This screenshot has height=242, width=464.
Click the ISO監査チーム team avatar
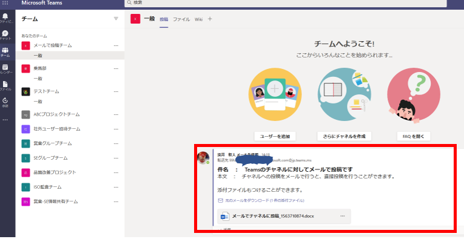[25, 187]
